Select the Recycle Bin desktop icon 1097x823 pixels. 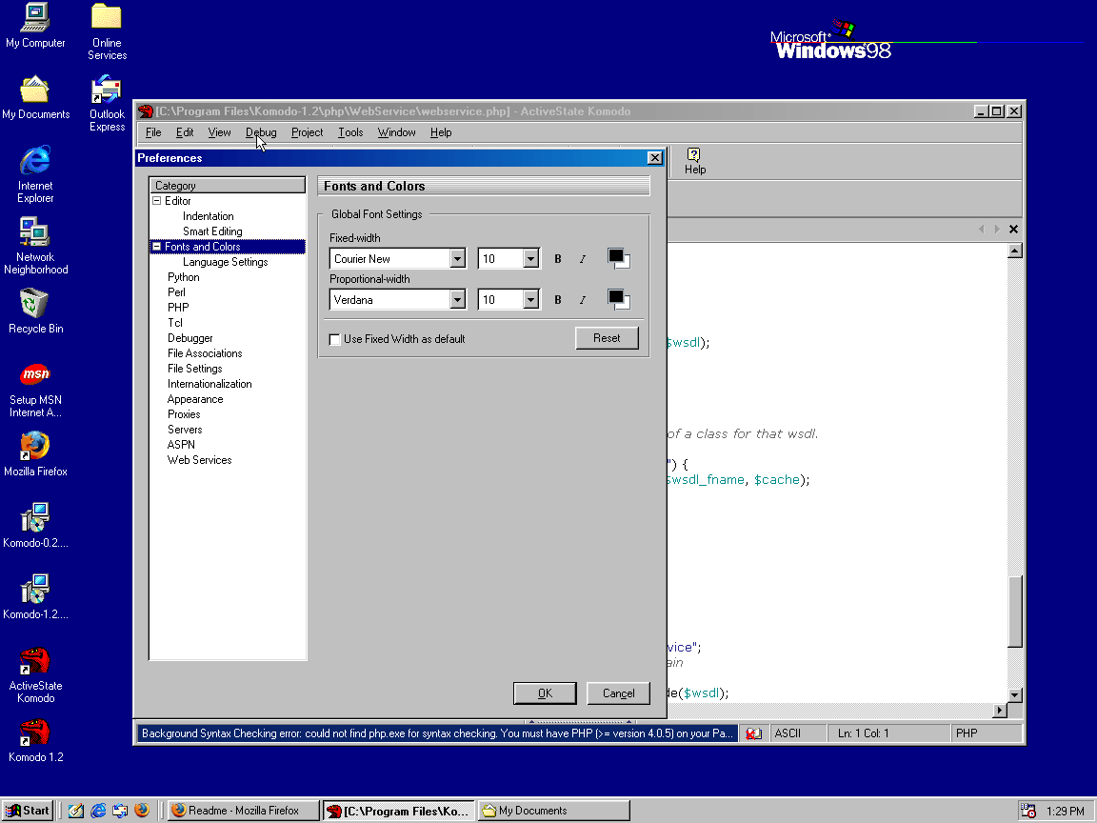(x=35, y=311)
